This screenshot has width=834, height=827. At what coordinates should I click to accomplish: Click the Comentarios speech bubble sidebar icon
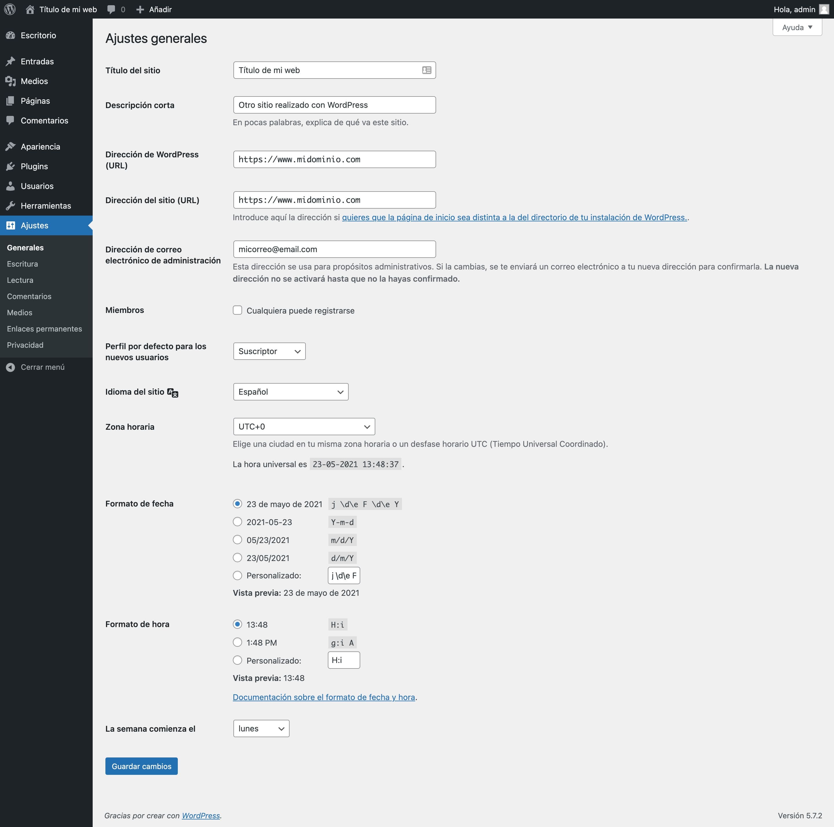tap(10, 121)
